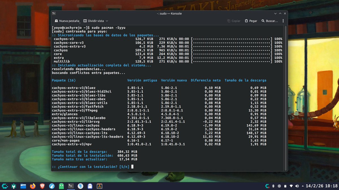The width and height of the screenshot is (339, 190).
Task: Click the 'cachyos-extra-v3/librsvg' package name
Action: point(75,122)
